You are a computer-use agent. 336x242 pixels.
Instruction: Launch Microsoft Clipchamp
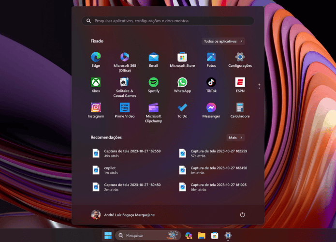pos(153,113)
